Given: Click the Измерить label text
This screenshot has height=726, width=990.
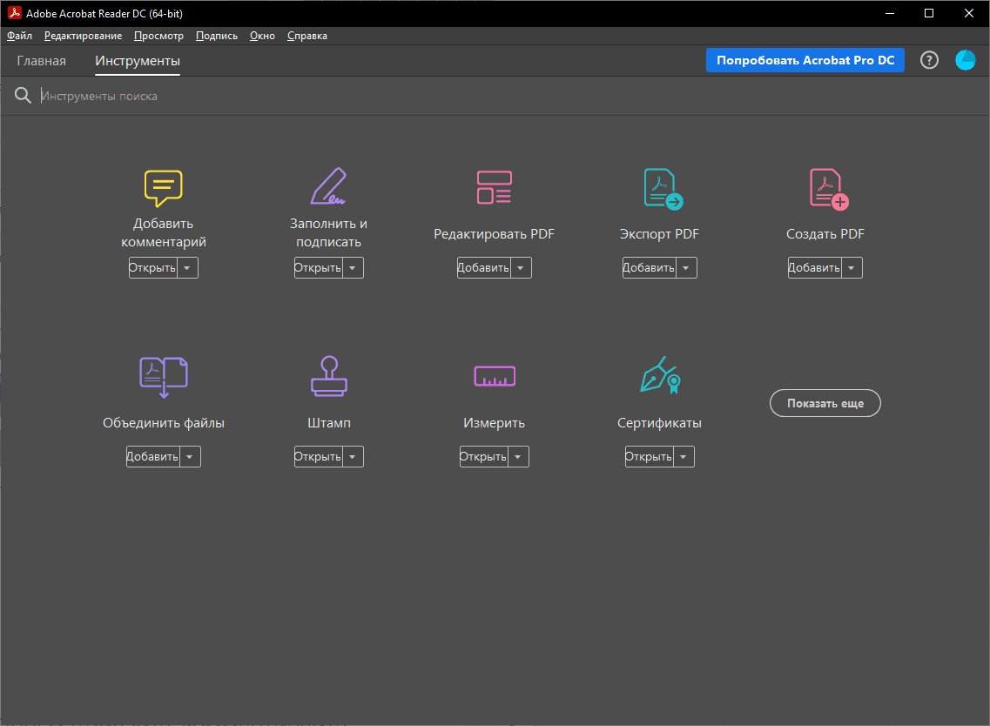Looking at the screenshot, I should coord(495,423).
